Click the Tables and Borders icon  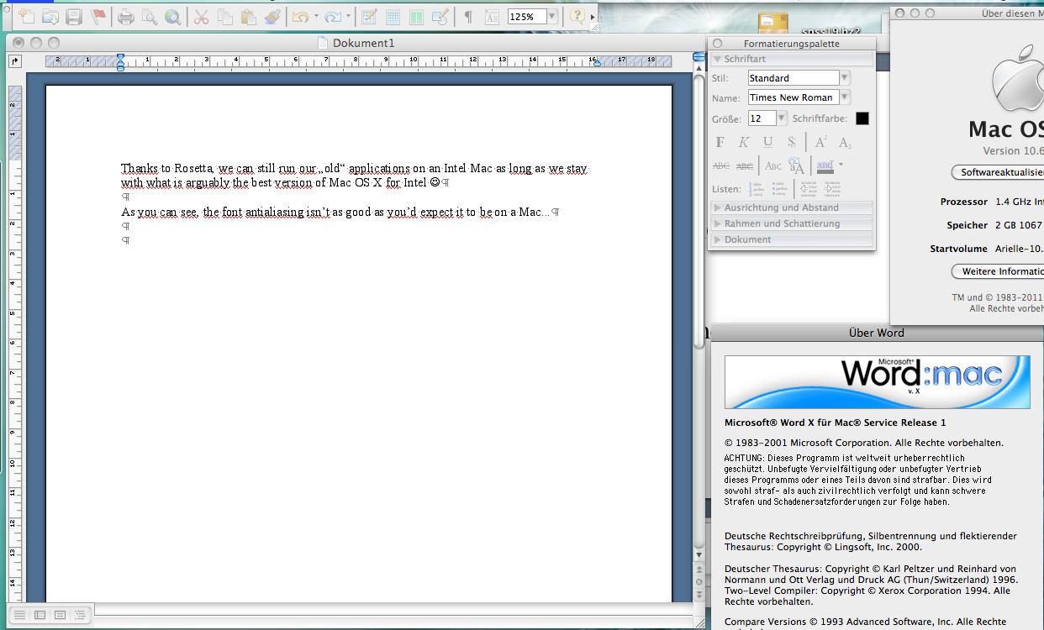click(368, 16)
